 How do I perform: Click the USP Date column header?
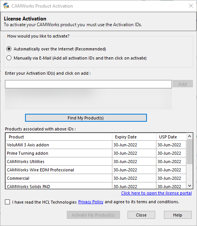tap(171, 137)
